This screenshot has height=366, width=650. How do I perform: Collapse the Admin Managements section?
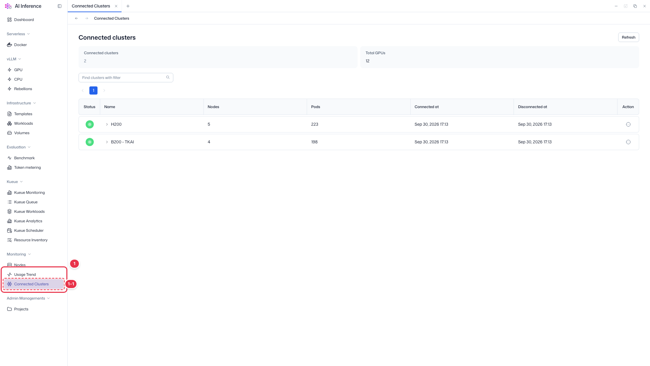click(28, 298)
